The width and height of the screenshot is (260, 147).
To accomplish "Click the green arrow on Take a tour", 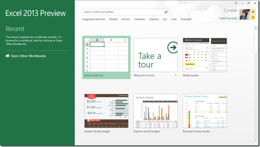I will 172,47.
